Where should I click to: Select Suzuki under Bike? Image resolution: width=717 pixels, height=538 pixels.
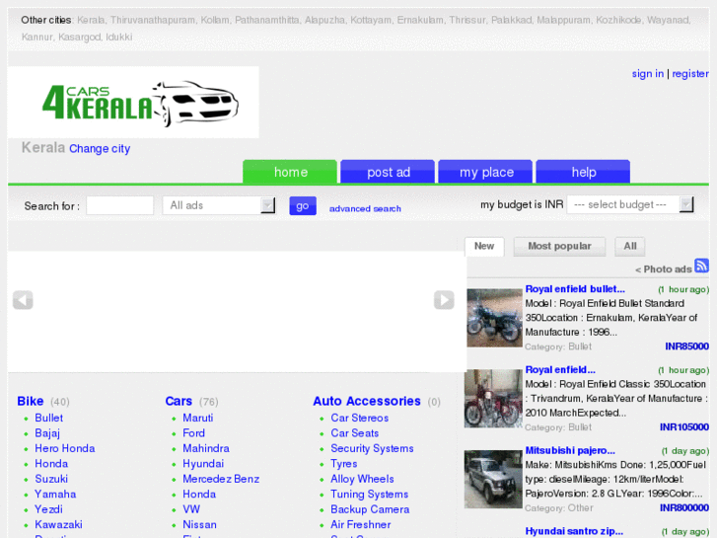51,479
